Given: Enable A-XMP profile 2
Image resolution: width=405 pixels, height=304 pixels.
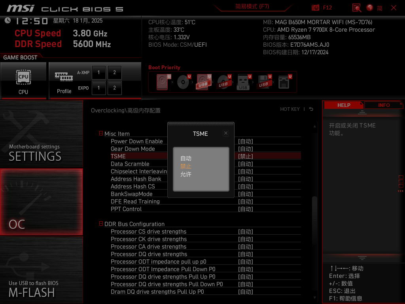Looking at the screenshot, I should click(114, 72).
